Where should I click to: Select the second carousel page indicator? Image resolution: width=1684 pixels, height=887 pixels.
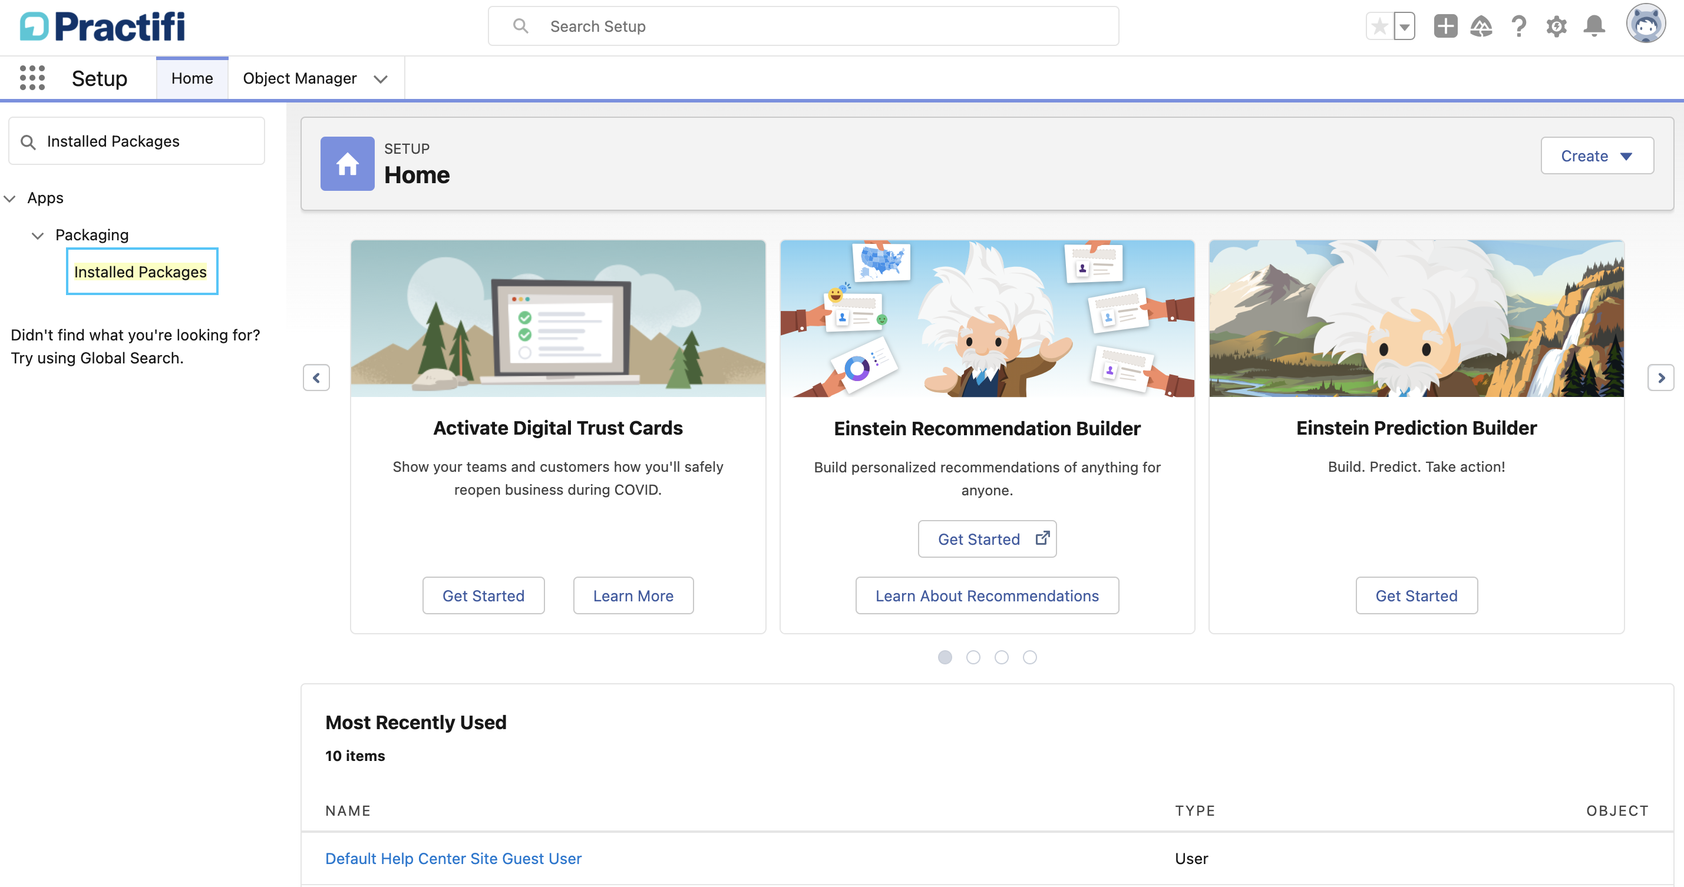click(x=973, y=657)
